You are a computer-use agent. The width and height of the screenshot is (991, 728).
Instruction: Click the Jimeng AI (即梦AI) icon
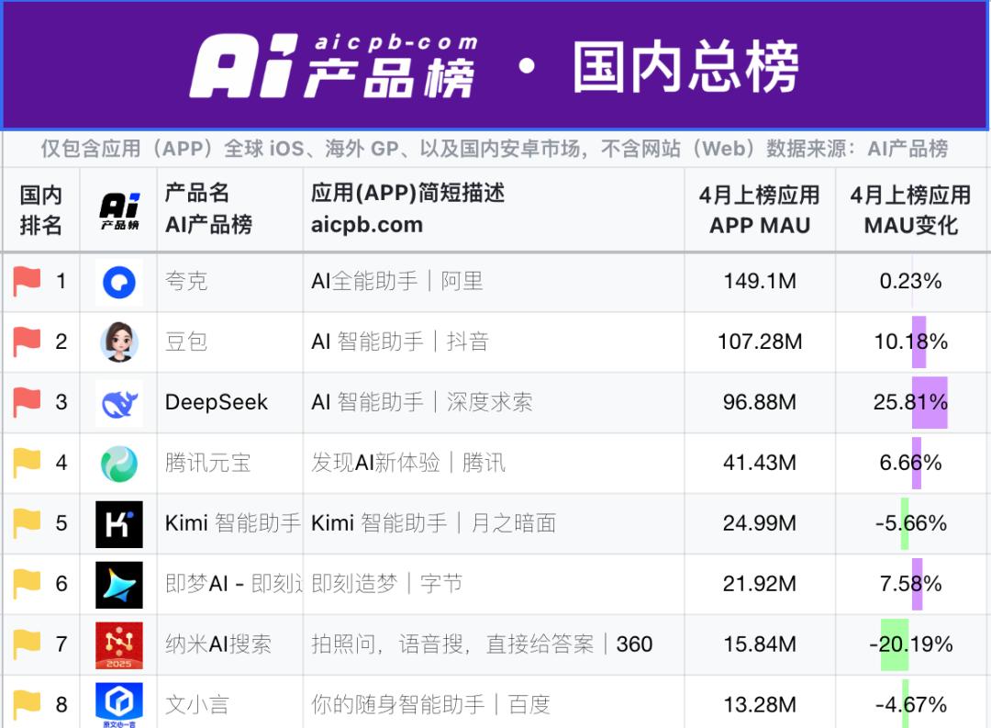(119, 585)
